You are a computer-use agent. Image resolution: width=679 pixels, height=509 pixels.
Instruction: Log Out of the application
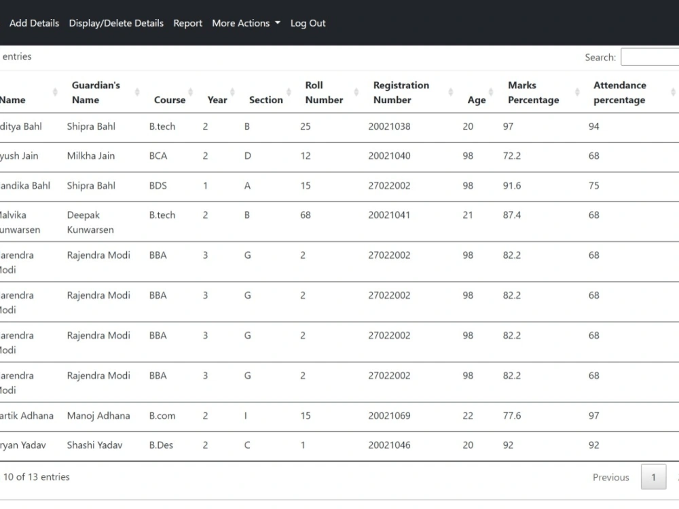point(308,22)
